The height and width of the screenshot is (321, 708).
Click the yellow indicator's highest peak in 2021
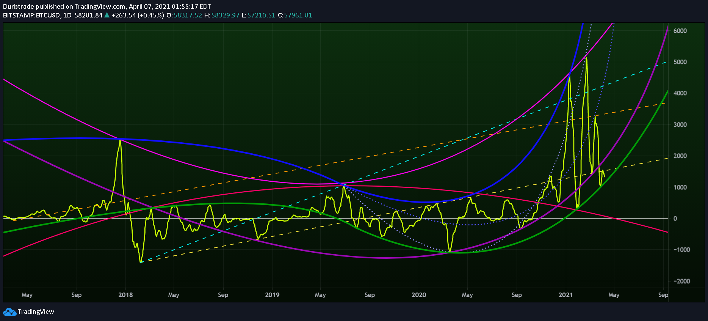[586, 58]
